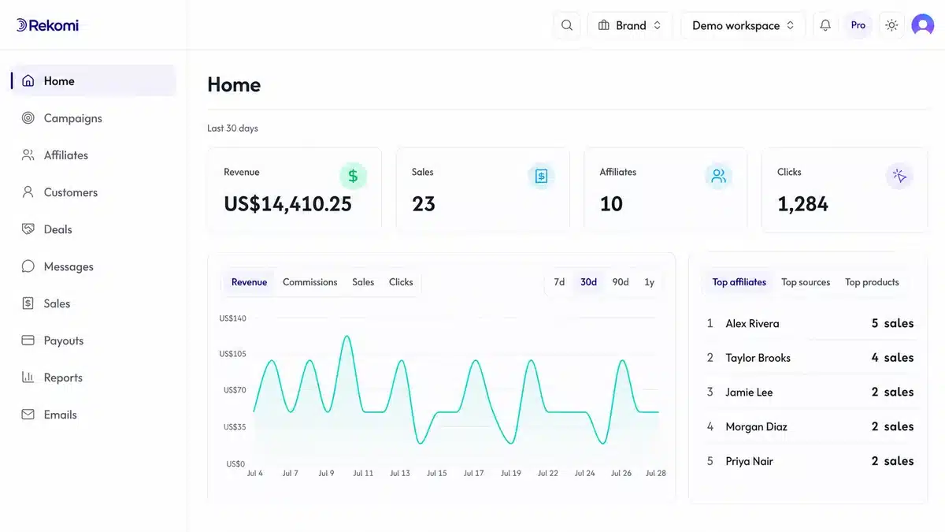
Task: Select the Revenue chart tab
Action: pyautogui.click(x=249, y=282)
